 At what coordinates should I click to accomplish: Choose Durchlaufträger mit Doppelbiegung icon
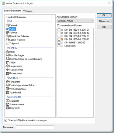7,59
